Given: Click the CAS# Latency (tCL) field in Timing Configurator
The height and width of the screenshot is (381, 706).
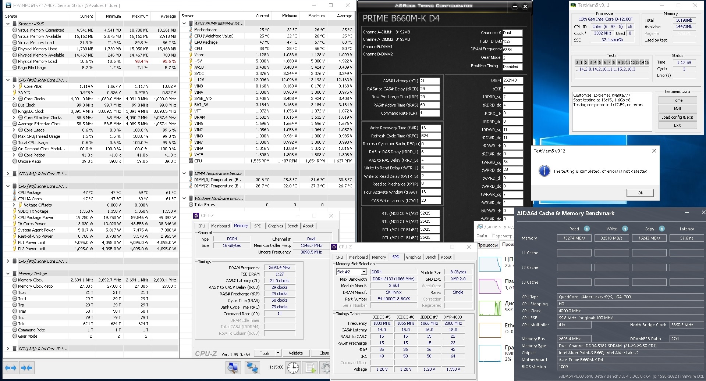Looking at the screenshot, I should pyautogui.click(x=430, y=81).
